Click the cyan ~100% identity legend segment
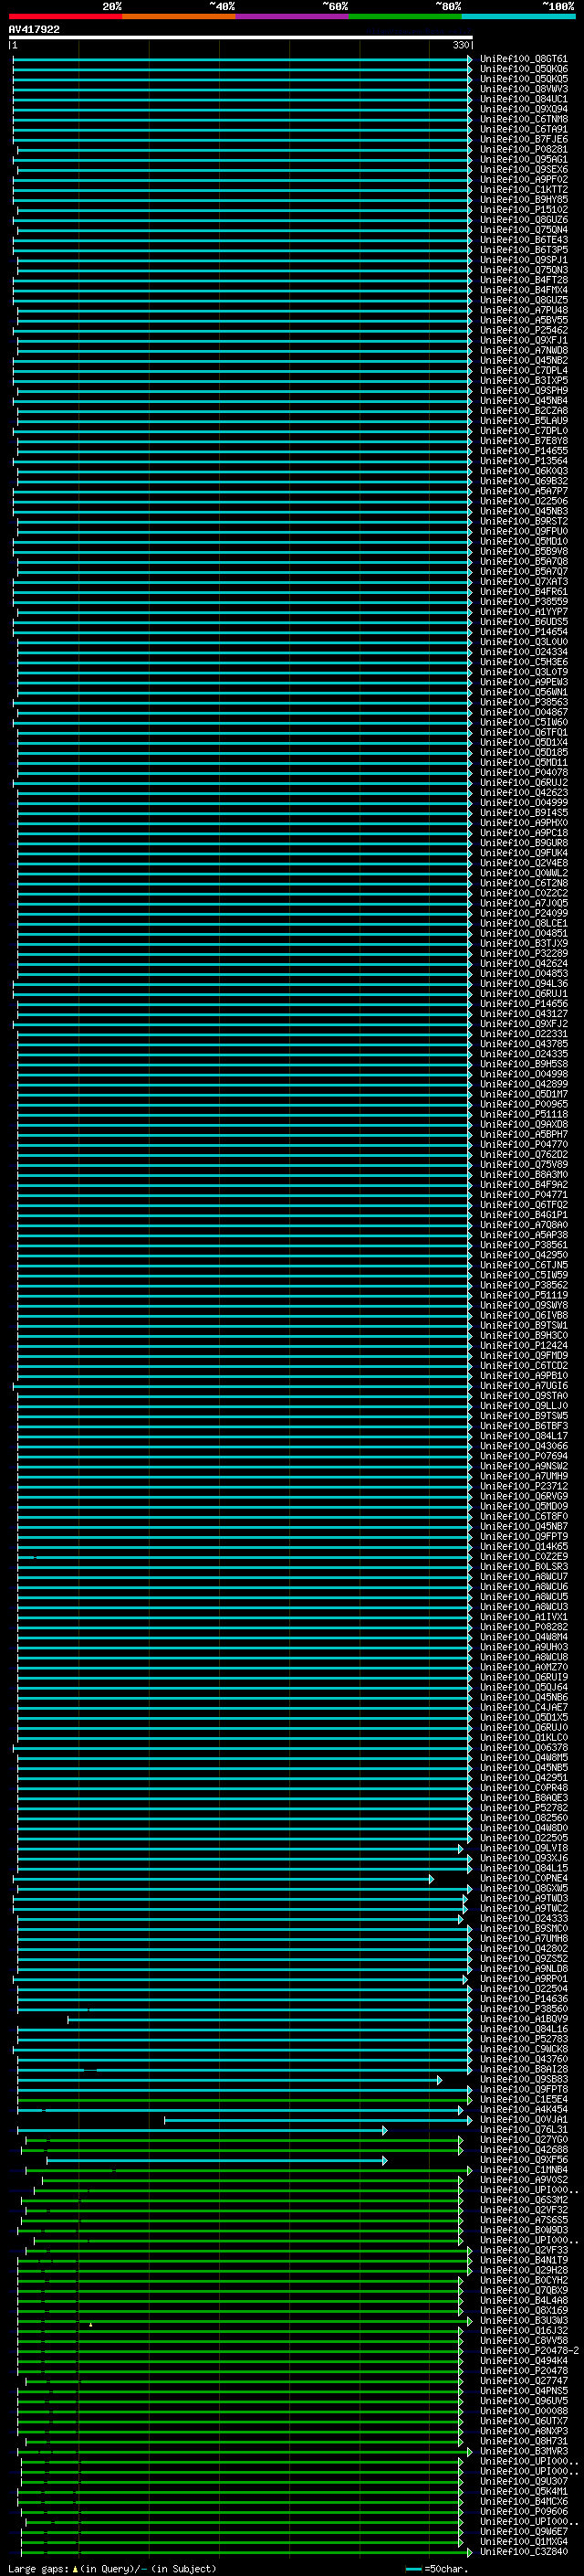Screen dimensions: 584x2576 (x=517, y=16)
